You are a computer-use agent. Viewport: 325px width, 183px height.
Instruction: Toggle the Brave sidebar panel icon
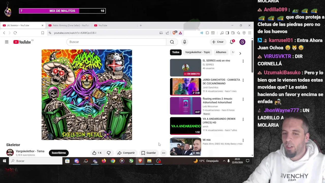tap(227, 33)
